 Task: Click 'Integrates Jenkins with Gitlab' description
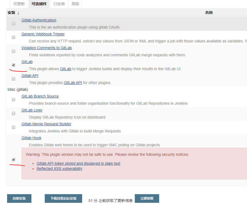click(75, 131)
